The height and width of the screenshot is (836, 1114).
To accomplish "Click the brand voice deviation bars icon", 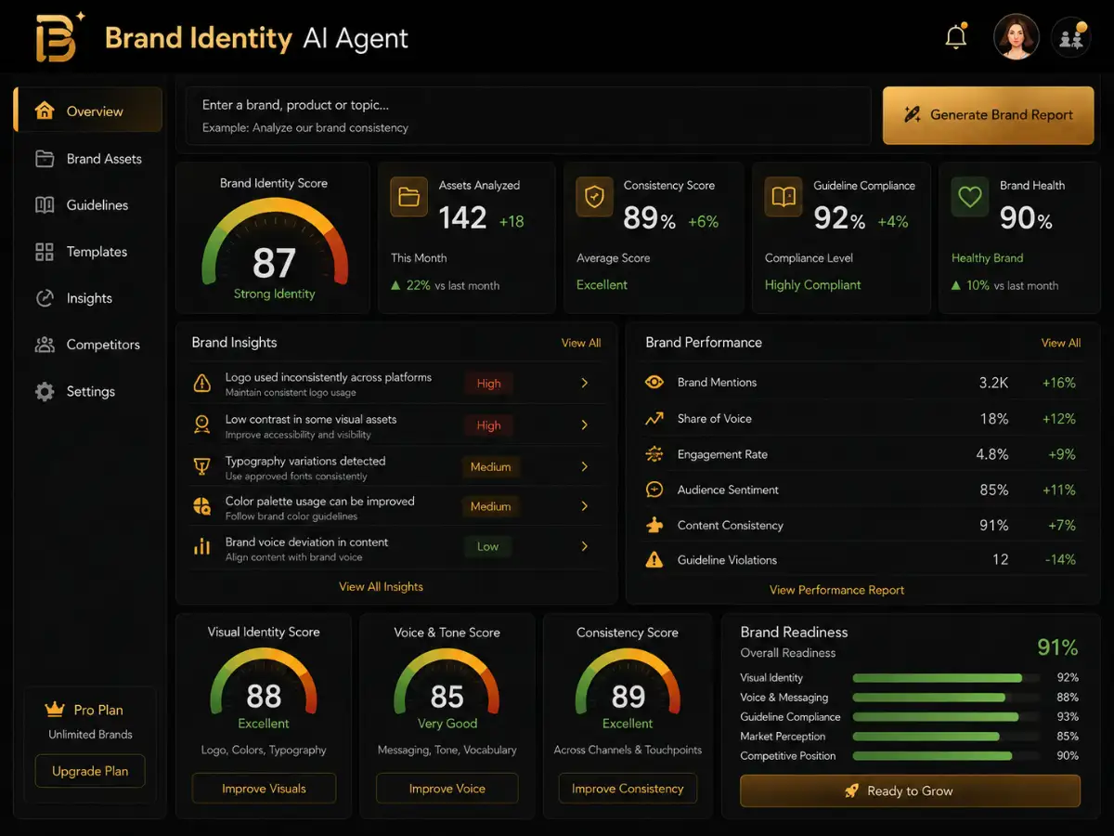I will pos(201,546).
